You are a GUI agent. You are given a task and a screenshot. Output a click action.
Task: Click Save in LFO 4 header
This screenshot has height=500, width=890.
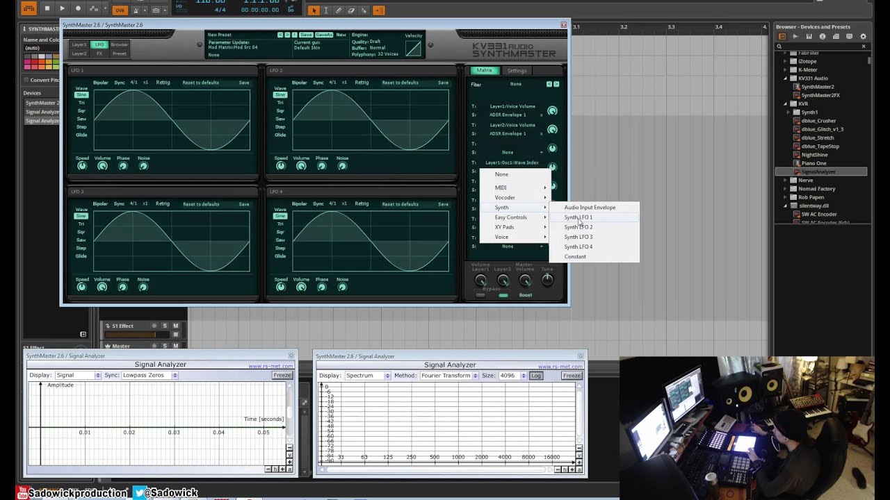(x=443, y=204)
